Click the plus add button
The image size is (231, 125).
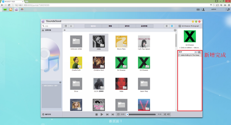71,26
